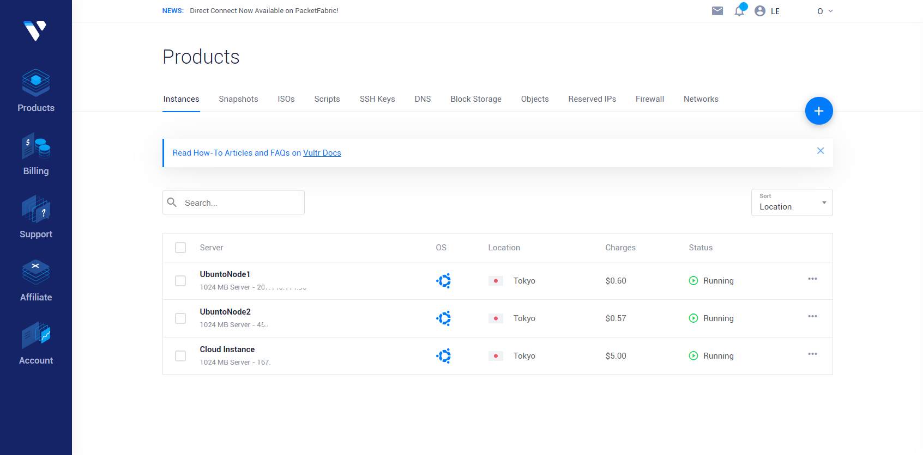Click Japan flag in Cloud Instance row
The height and width of the screenshot is (455, 923).
pyautogui.click(x=496, y=356)
